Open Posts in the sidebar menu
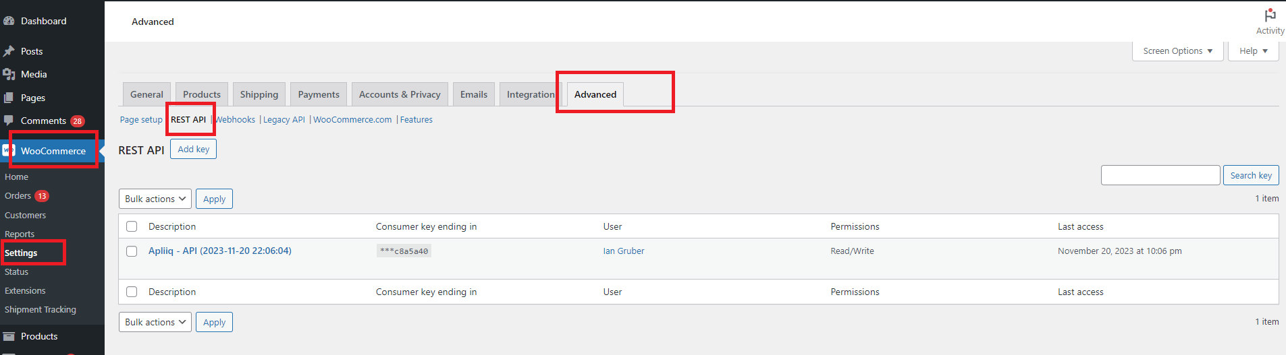1286x355 pixels. pos(32,51)
